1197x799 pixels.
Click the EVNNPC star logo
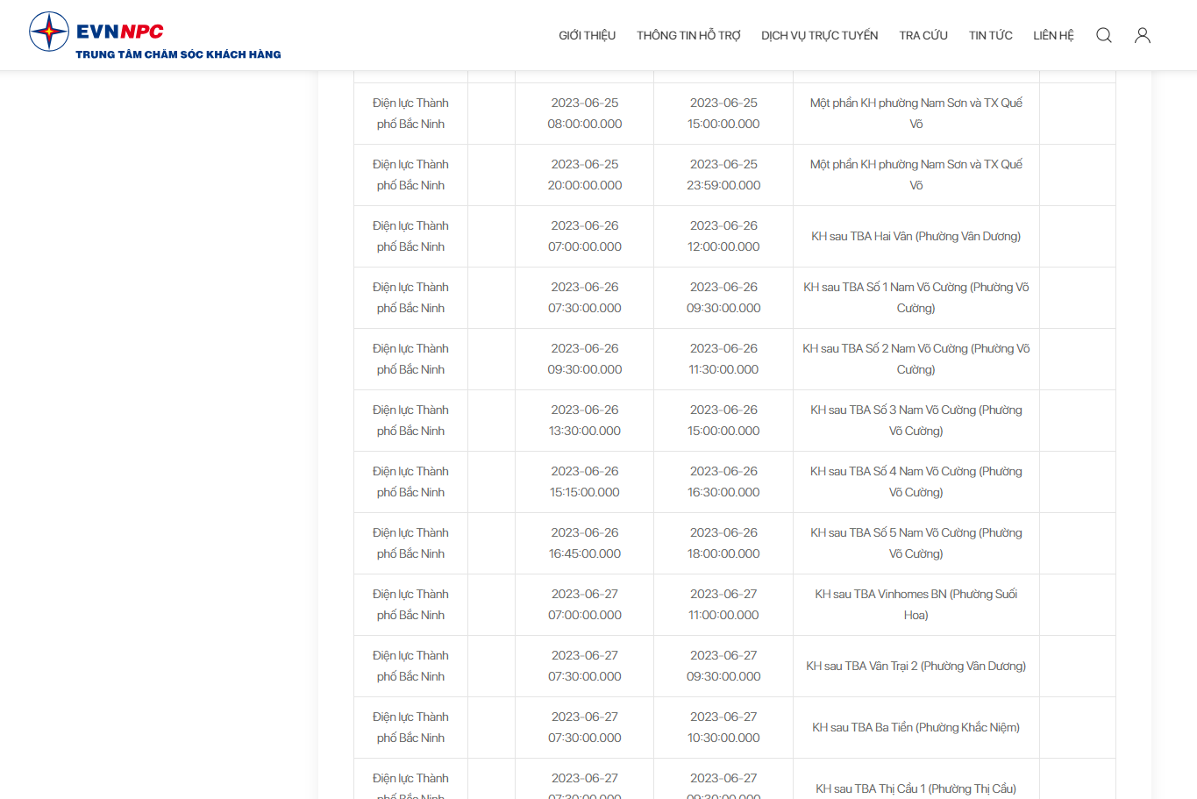pyautogui.click(x=49, y=32)
